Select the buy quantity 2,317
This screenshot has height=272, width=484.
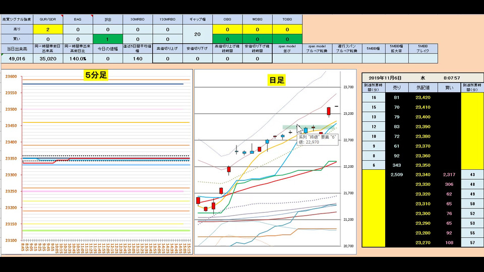(449, 175)
